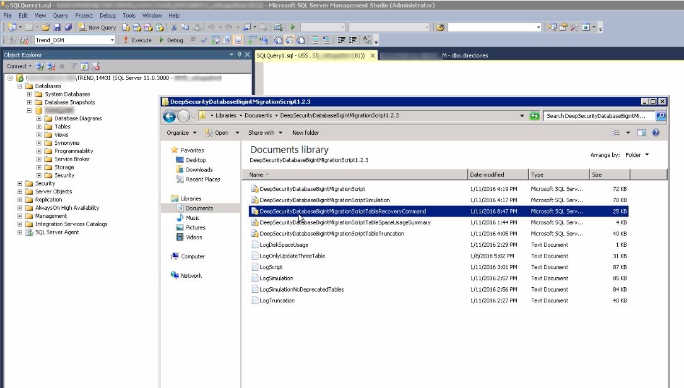Toggle the Explorer preview pane button
Image resolution: width=684 pixels, height=388 pixels.
[642, 133]
